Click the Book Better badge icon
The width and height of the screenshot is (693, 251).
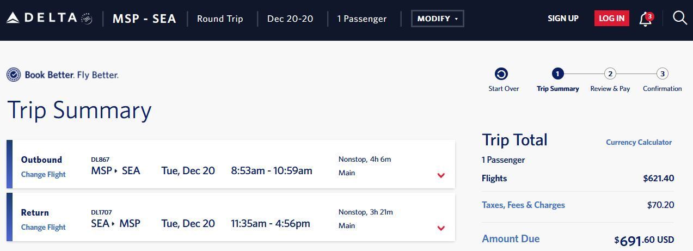click(x=14, y=75)
